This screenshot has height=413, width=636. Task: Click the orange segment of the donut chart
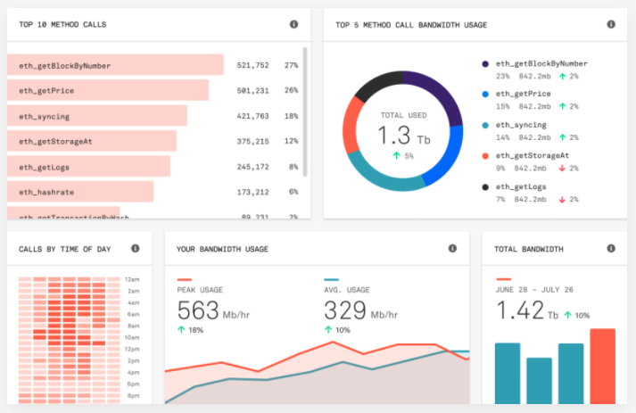[351, 126]
